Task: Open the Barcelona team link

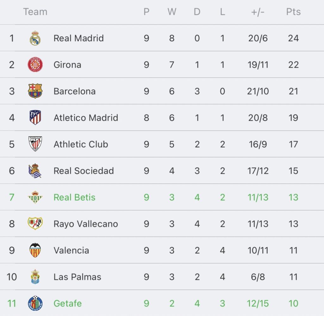Action: point(75,91)
